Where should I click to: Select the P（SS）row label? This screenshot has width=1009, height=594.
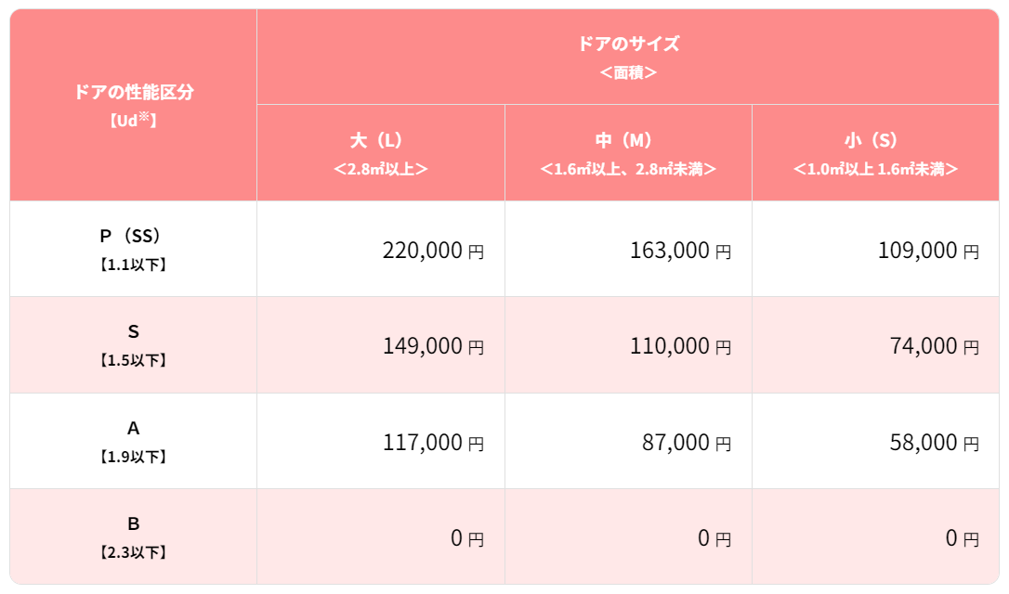tap(133, 249)
